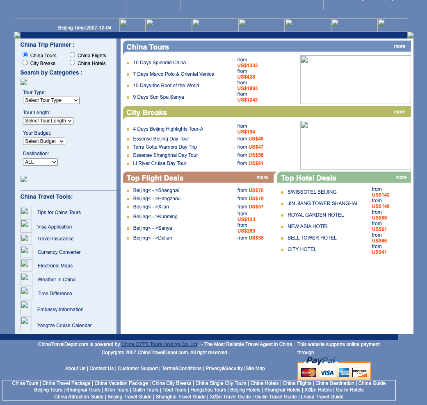Select the China Flights radio button
Image resolution: width=427 pixels, height=405 pixels.
pyautogui.click(x=73, y=54)
